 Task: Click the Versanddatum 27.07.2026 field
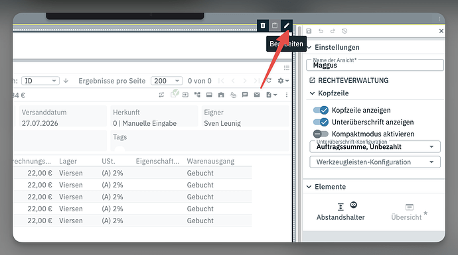(63, 116)
